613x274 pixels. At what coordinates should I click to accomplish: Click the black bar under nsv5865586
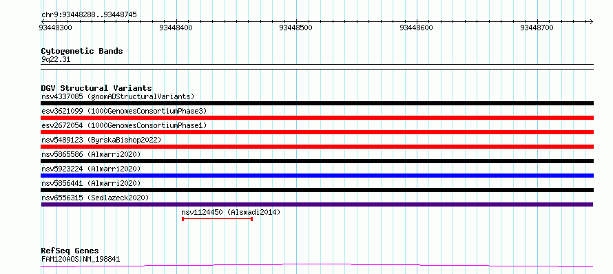click(317, 161)
